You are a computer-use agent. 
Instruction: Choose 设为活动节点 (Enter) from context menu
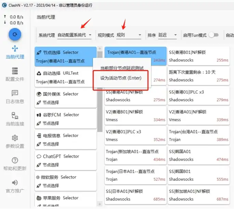(121, 78)
